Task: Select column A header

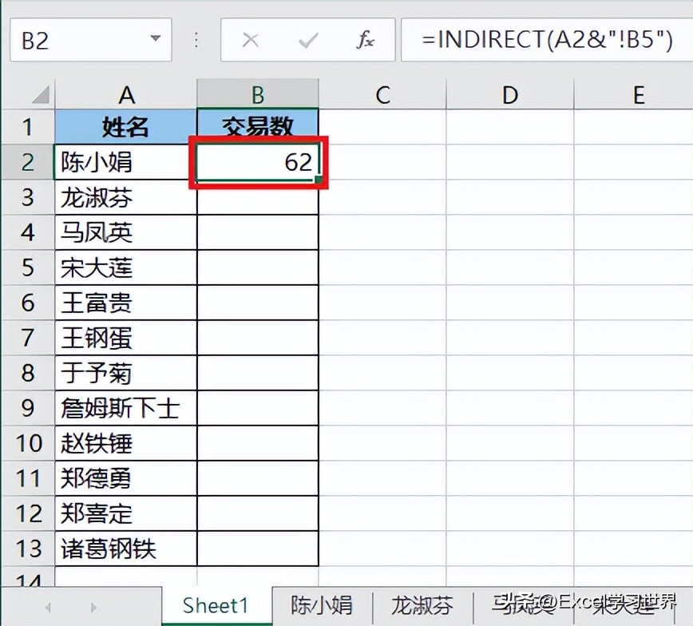Action: (126, 94)
